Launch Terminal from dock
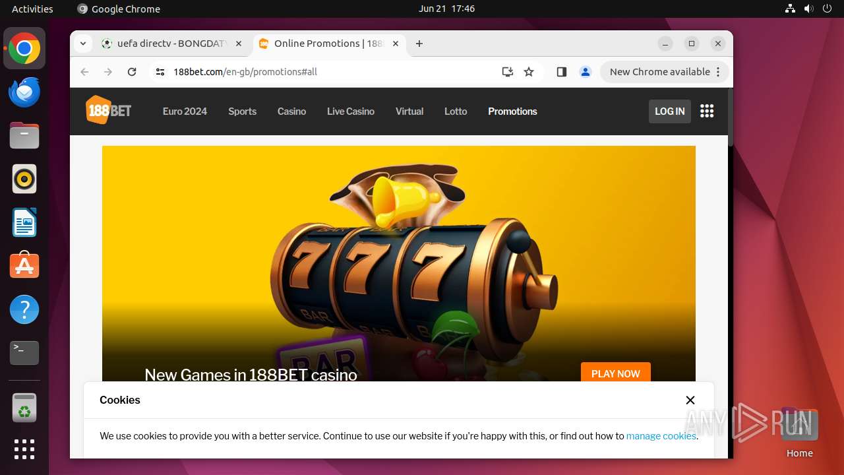 24,353
